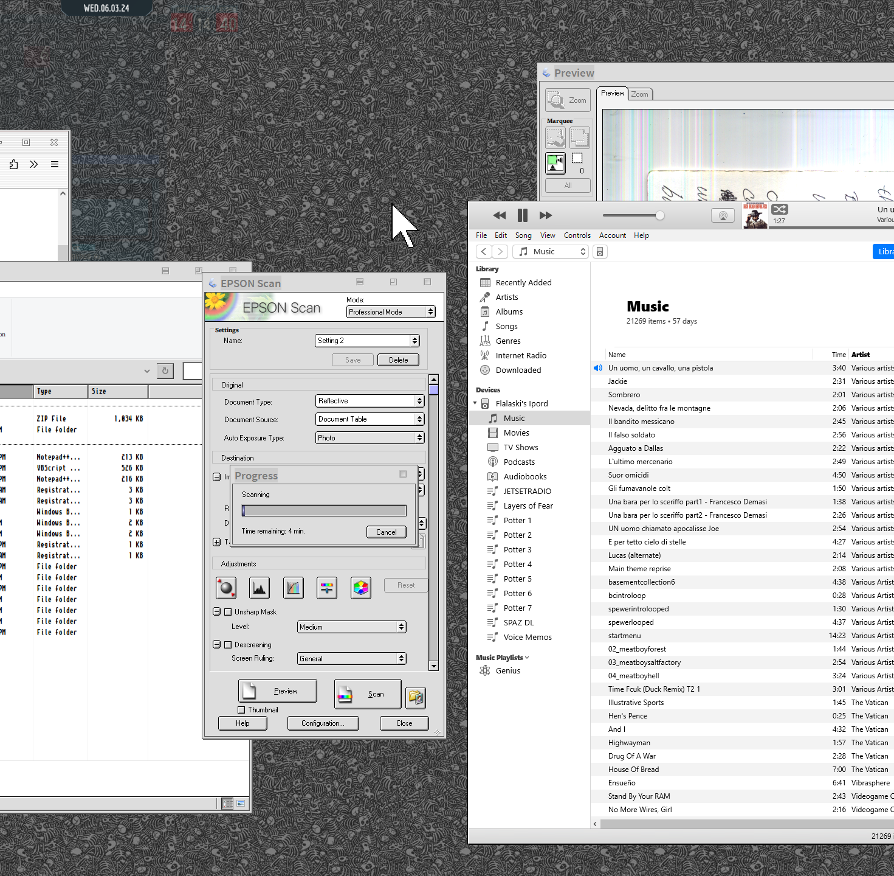This screenshot has width=894, height=876.
Task: Go forward with the iTunes forward arrow
Action: click(x=500, y=252)
